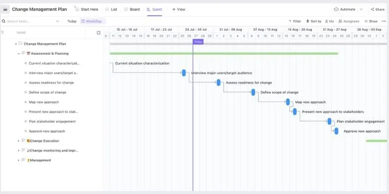Focus the Search tasks field
Image resolution: width=389 pixels, height=194 pixels.
[x=28, y=22]
